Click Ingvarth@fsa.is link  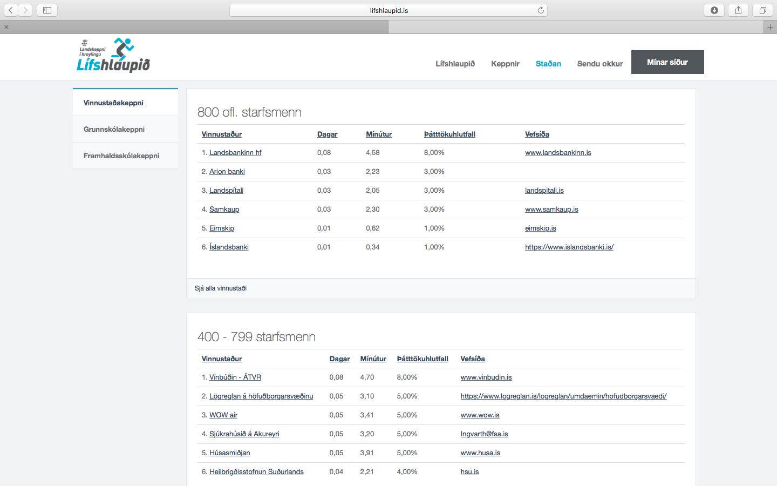pyautogui.click(x=485, y=434)
